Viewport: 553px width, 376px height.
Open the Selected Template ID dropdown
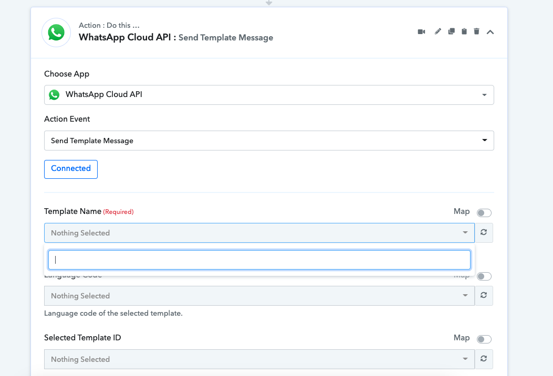[x=259, y=359]
